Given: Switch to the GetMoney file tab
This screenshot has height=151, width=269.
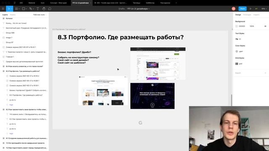Looking at the screenshot, I should click(150, 3).
